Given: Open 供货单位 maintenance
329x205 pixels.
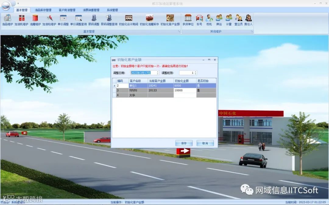Looking at the screenshot, I should pyautogui.click(x=188, y=20).
